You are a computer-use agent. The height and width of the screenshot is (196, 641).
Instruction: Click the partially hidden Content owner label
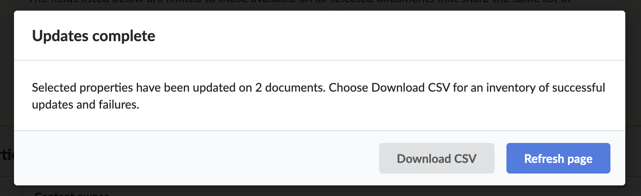71,193
